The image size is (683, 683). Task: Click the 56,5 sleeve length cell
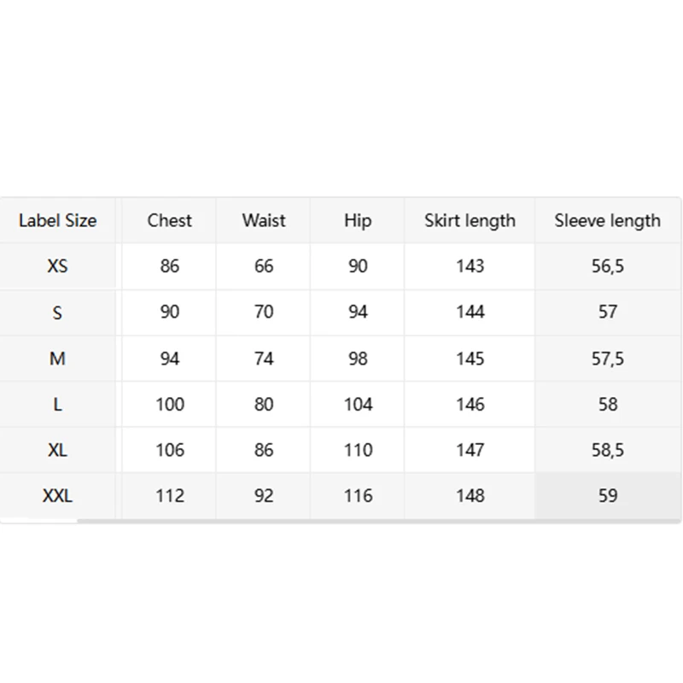(x=607, y=266)
